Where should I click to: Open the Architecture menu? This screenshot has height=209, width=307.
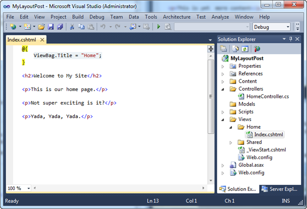[x=177, y=17]
